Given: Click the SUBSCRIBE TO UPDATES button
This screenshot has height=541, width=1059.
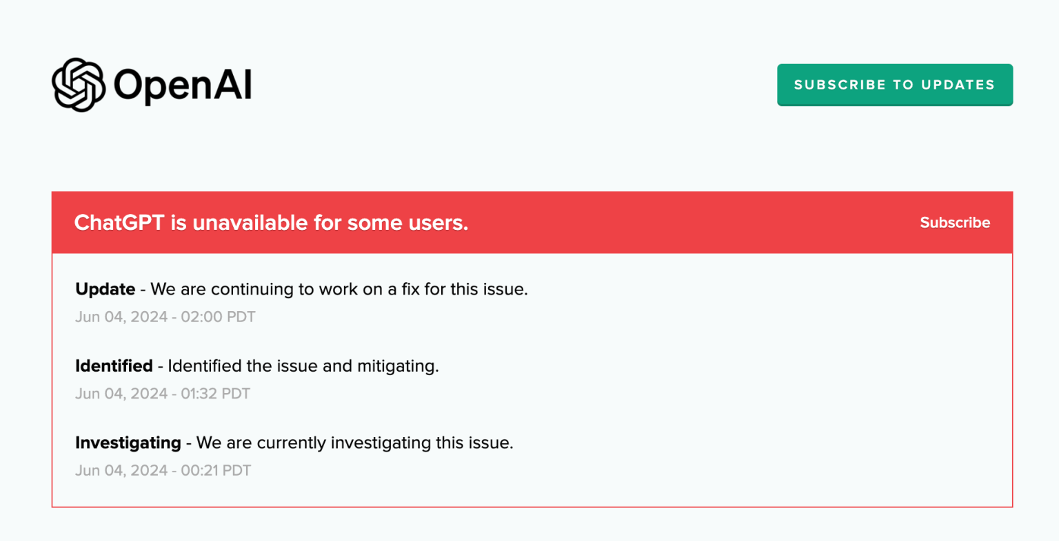Looking at the screenshot, I should click(894, 84).
